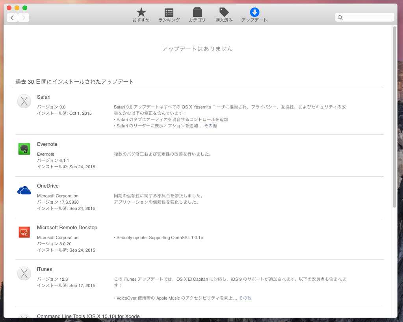Expand iTunes description with その他 link
Screen dimensions: 403x322
(245, 298)
